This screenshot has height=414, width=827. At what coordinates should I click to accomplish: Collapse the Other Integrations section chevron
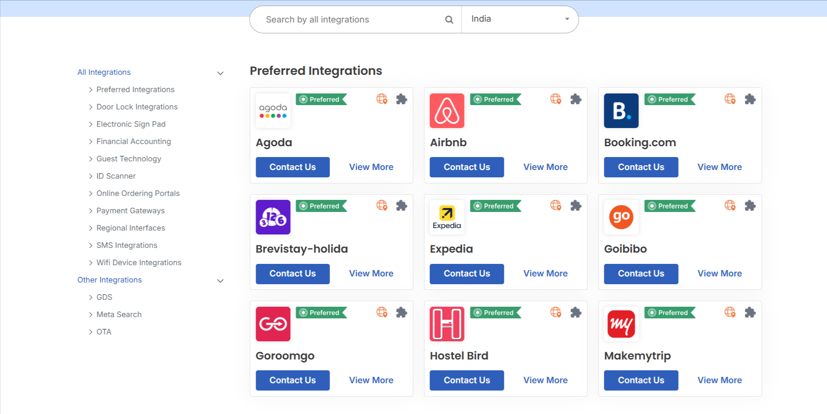[220, 281]
